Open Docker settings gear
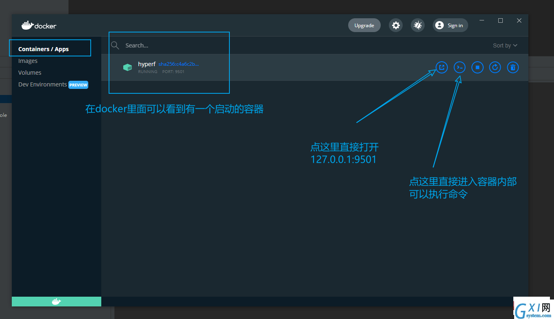Image resolution: width=554 pixels, height=319 pixels. tap(396, 25)
